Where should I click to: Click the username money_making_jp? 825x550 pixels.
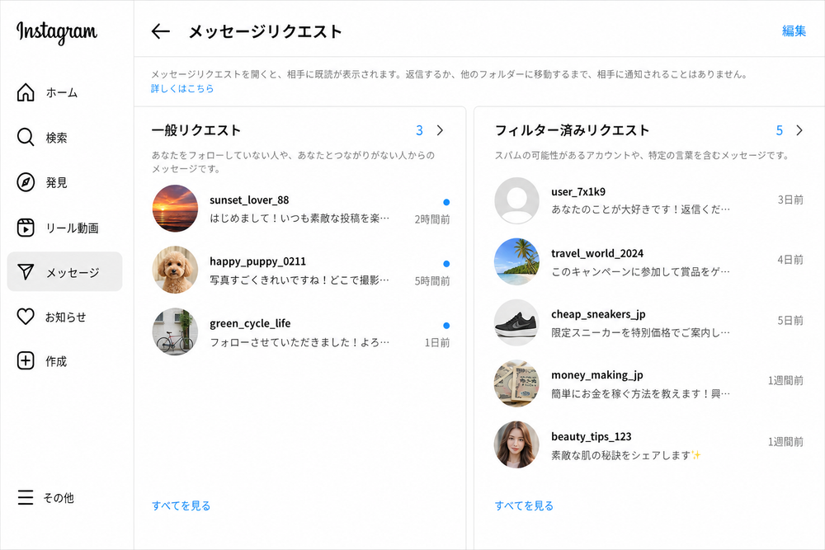click(x=597, y=375)
